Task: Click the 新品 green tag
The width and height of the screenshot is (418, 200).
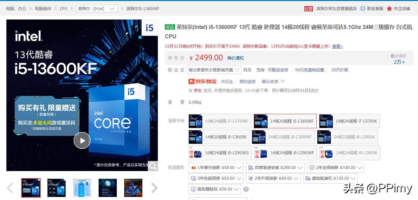Action: click(x=170, y=27)
